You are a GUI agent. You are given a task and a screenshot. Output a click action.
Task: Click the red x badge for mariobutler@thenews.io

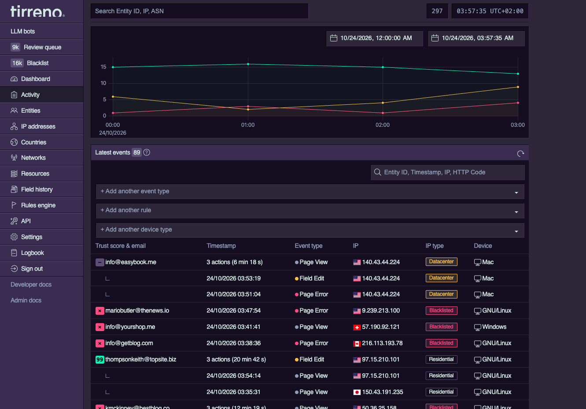tap(100, 311)
